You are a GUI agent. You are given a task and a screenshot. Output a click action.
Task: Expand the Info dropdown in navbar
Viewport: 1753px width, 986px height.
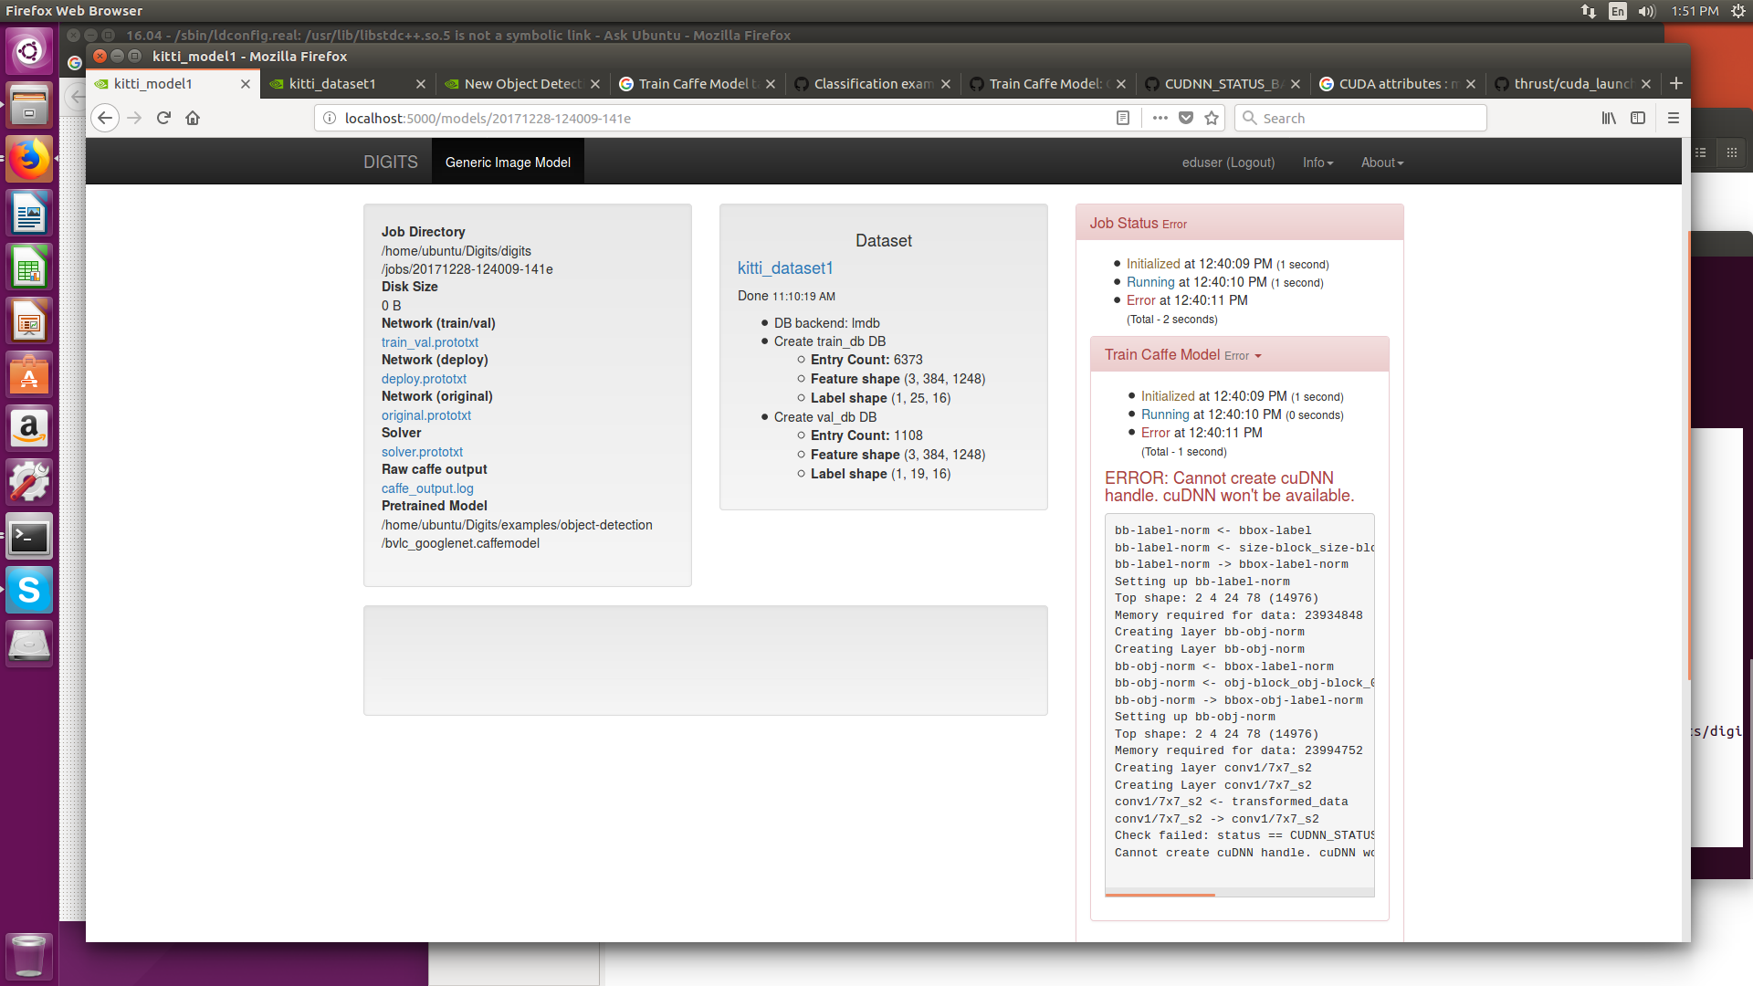point(1317,163)
